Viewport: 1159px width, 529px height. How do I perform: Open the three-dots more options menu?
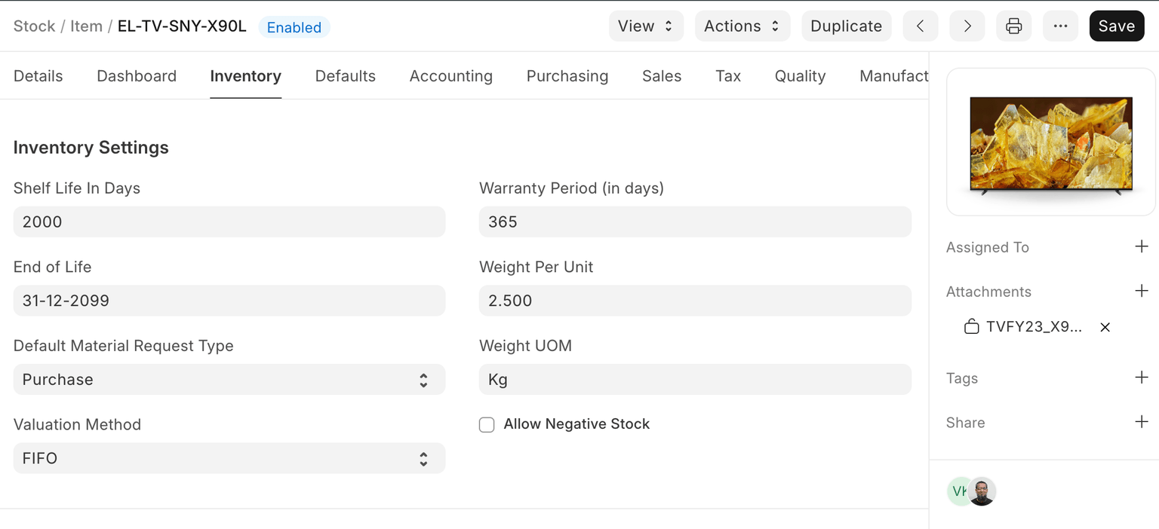coord(1060,26)
